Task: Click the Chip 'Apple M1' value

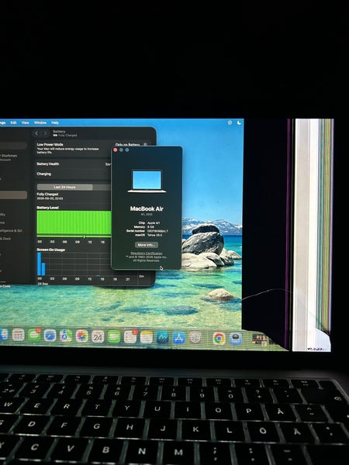Action: [x=154, y=223]
